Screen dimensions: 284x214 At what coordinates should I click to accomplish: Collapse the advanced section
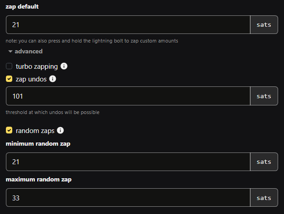[x=25, y=51]
